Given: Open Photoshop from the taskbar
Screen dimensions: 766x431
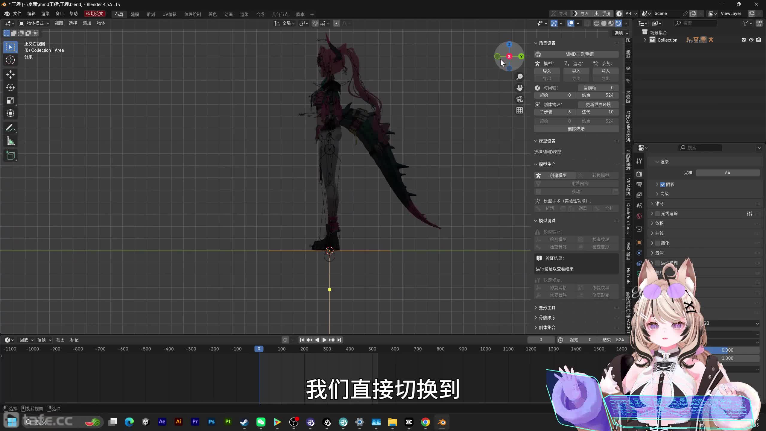Looking at the screenshot, I should tap(212, 422).
